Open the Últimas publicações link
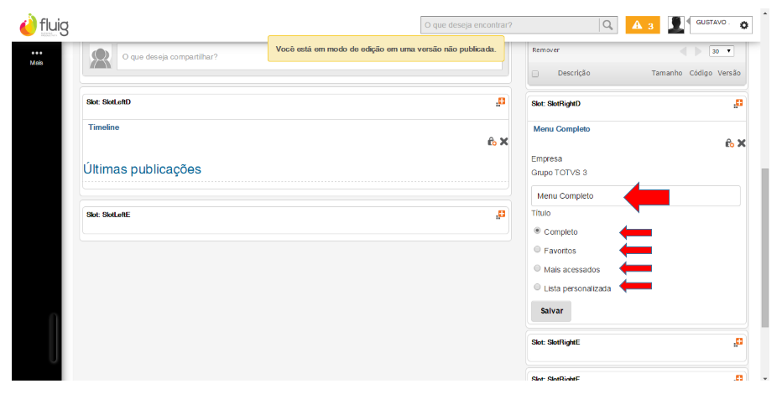 [x=143, y=169]
